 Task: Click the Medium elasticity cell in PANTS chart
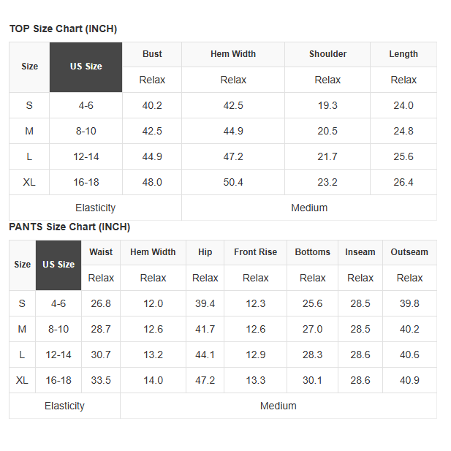(278, 406)
